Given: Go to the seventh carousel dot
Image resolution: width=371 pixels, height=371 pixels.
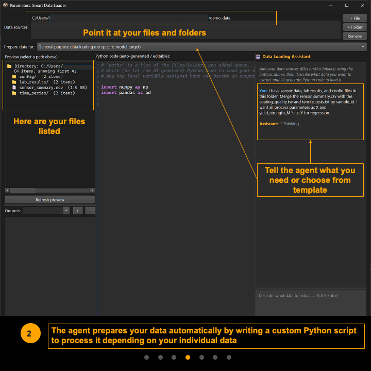Looking at the screenshot, I should click(229, 357).
